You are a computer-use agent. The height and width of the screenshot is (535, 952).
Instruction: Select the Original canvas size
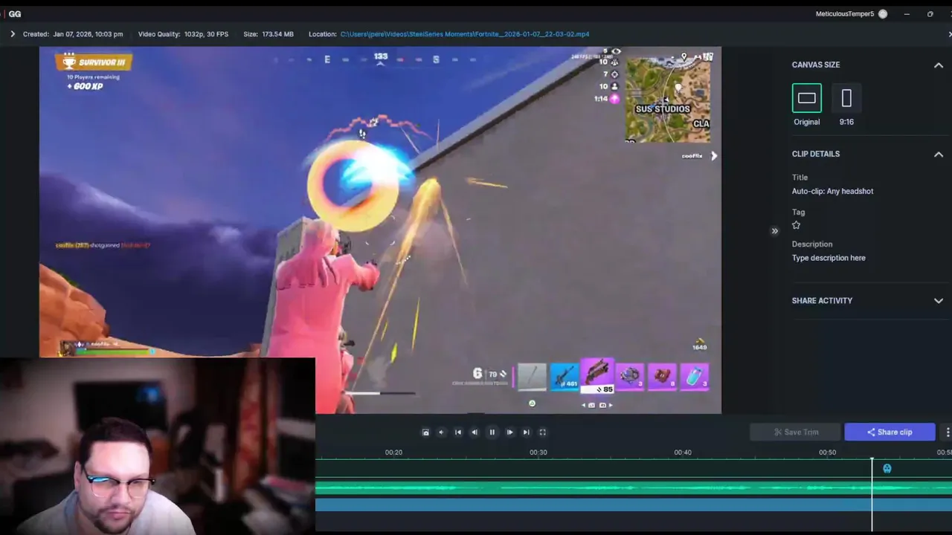coord(807,98)
